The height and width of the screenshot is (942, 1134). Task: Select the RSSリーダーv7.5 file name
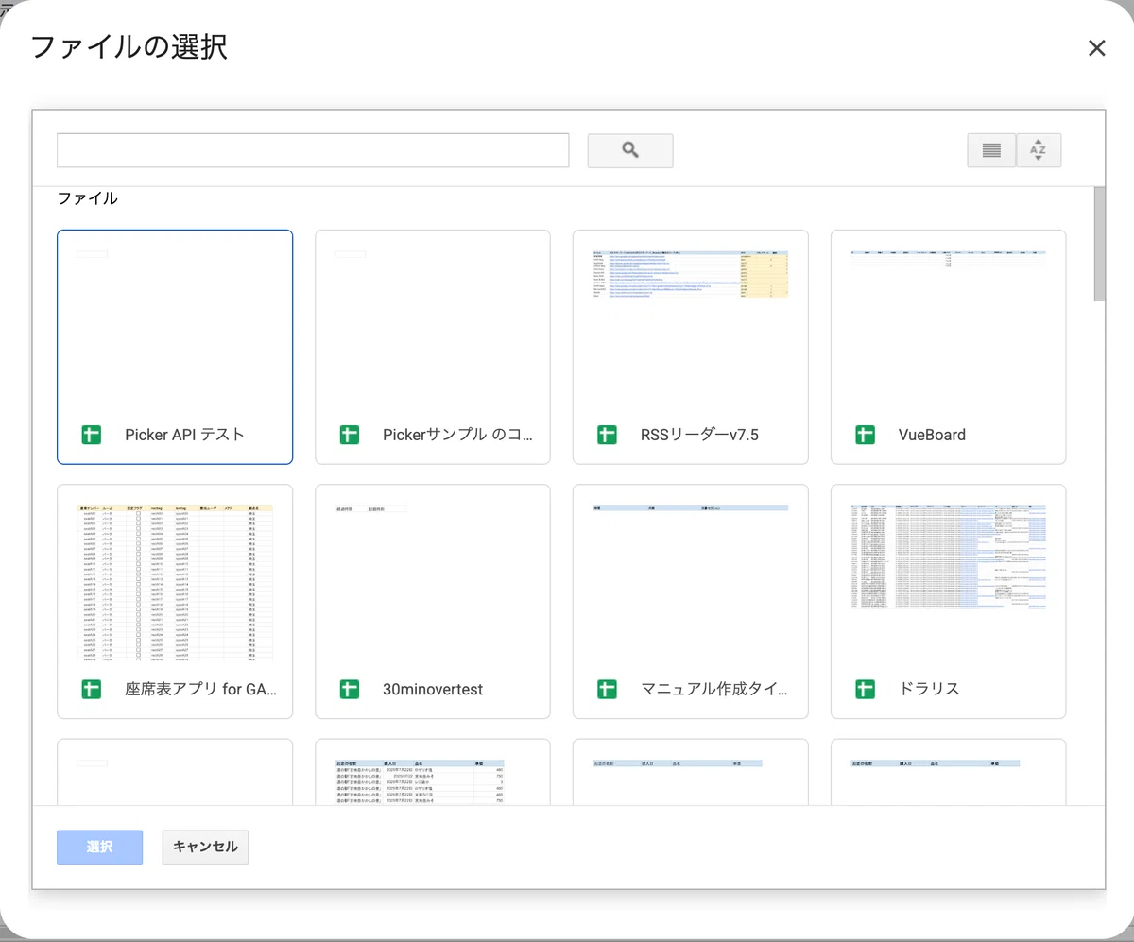click(x=699, y=435)
